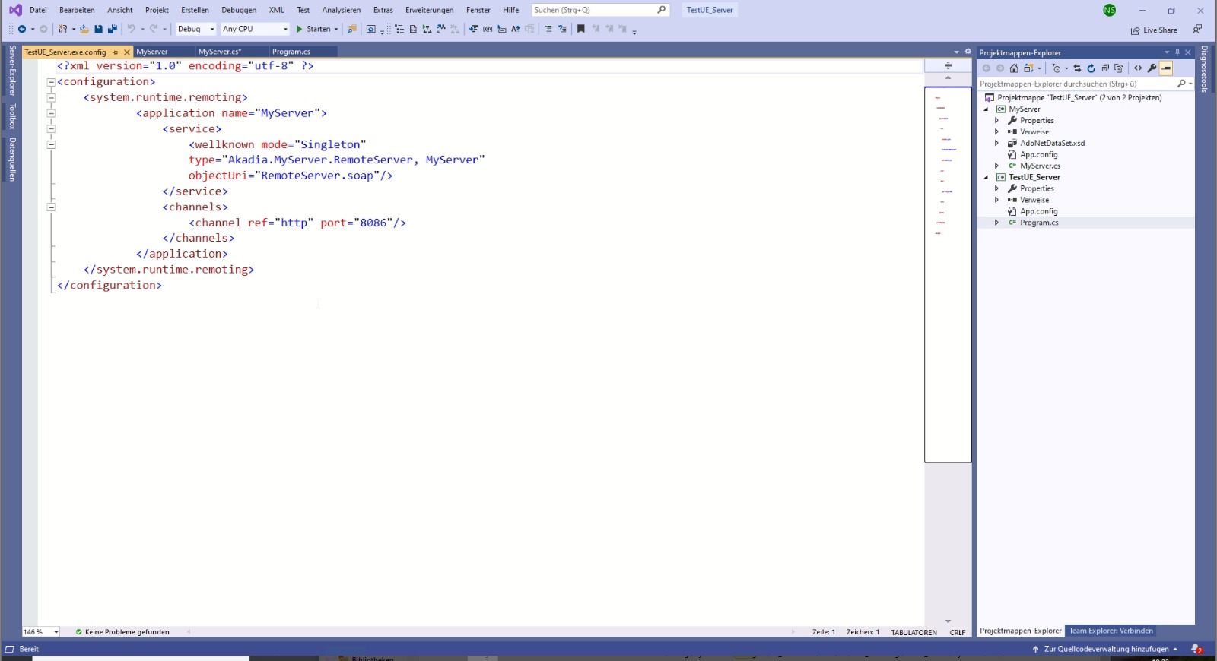Refresh the Projektmappen-Explorer
1217x661 pixels.
(1091, 68)
